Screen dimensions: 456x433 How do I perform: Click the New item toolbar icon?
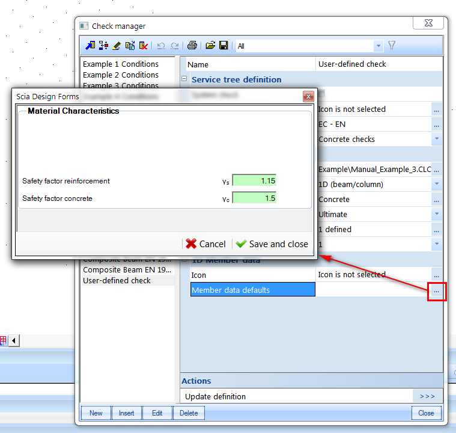click(x=90, y=46)
